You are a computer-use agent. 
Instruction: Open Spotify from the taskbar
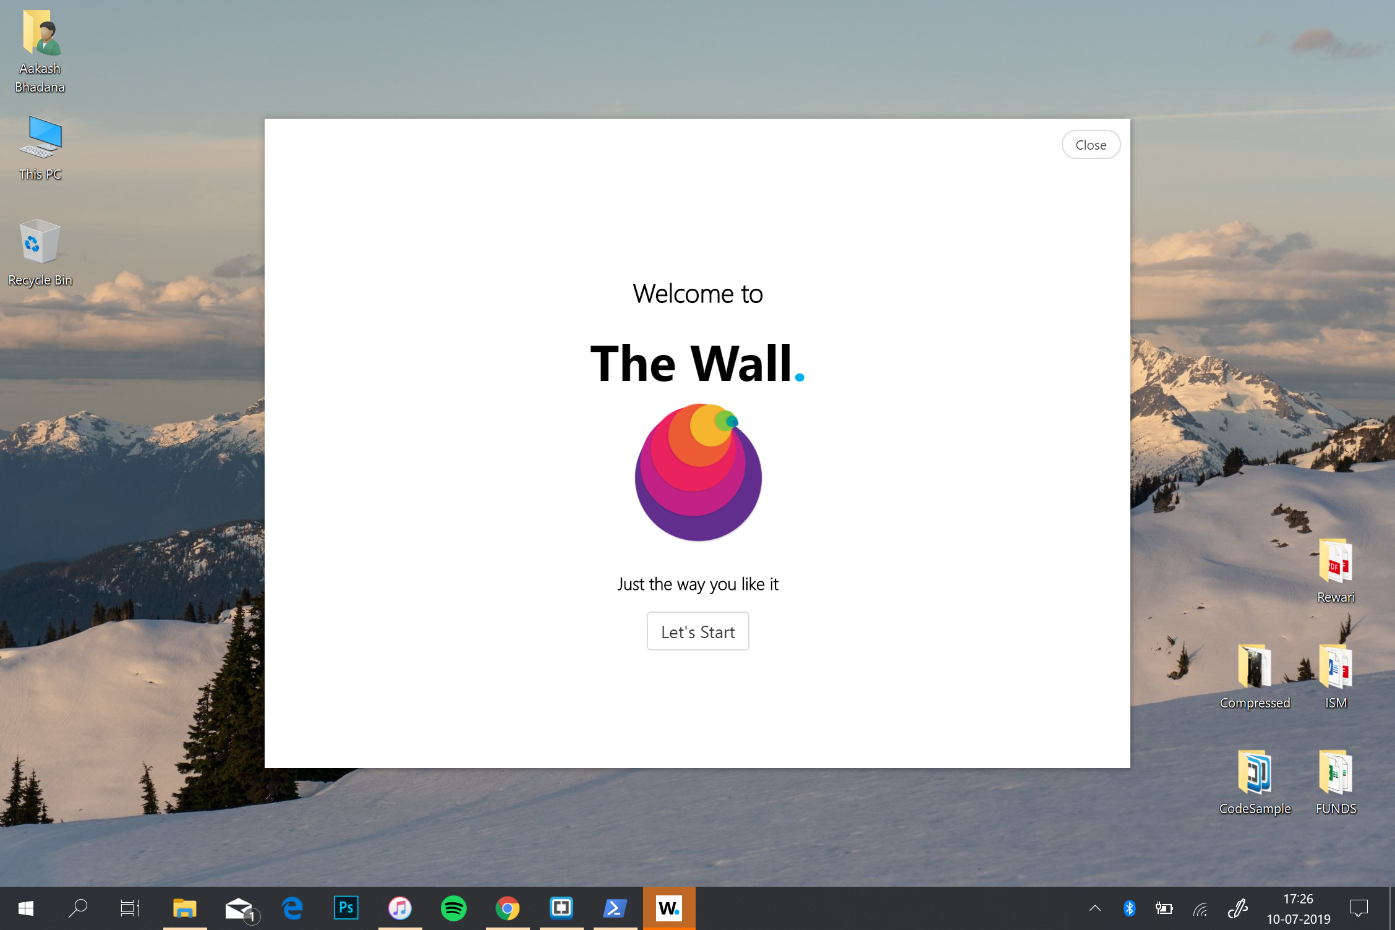coord(453,908)
